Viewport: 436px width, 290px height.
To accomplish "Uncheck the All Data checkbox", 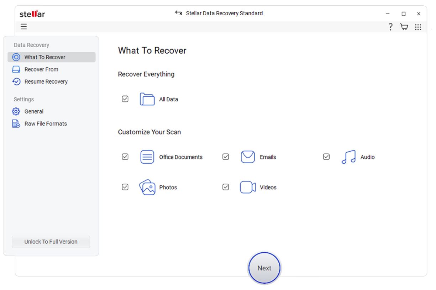I will click(x=125, y=99).
